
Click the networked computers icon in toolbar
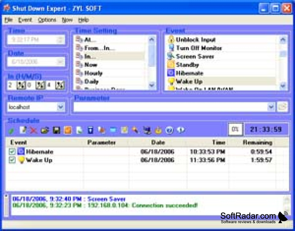(147, 130)
